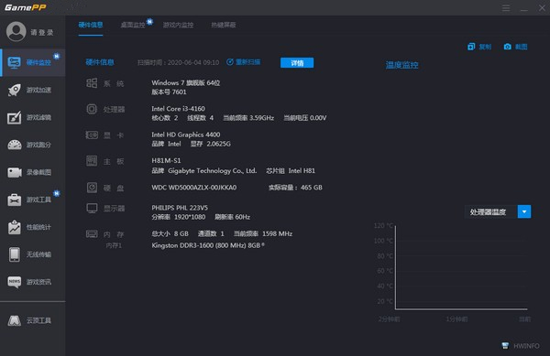This screenshot has width=550, height=356.
Task: Click the GamePP logo in the title bar
Action: (x=26, y=7)
